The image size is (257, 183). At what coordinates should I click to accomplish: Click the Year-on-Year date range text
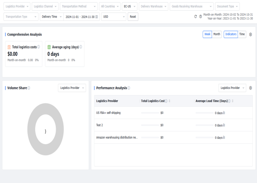click(230, 18)
